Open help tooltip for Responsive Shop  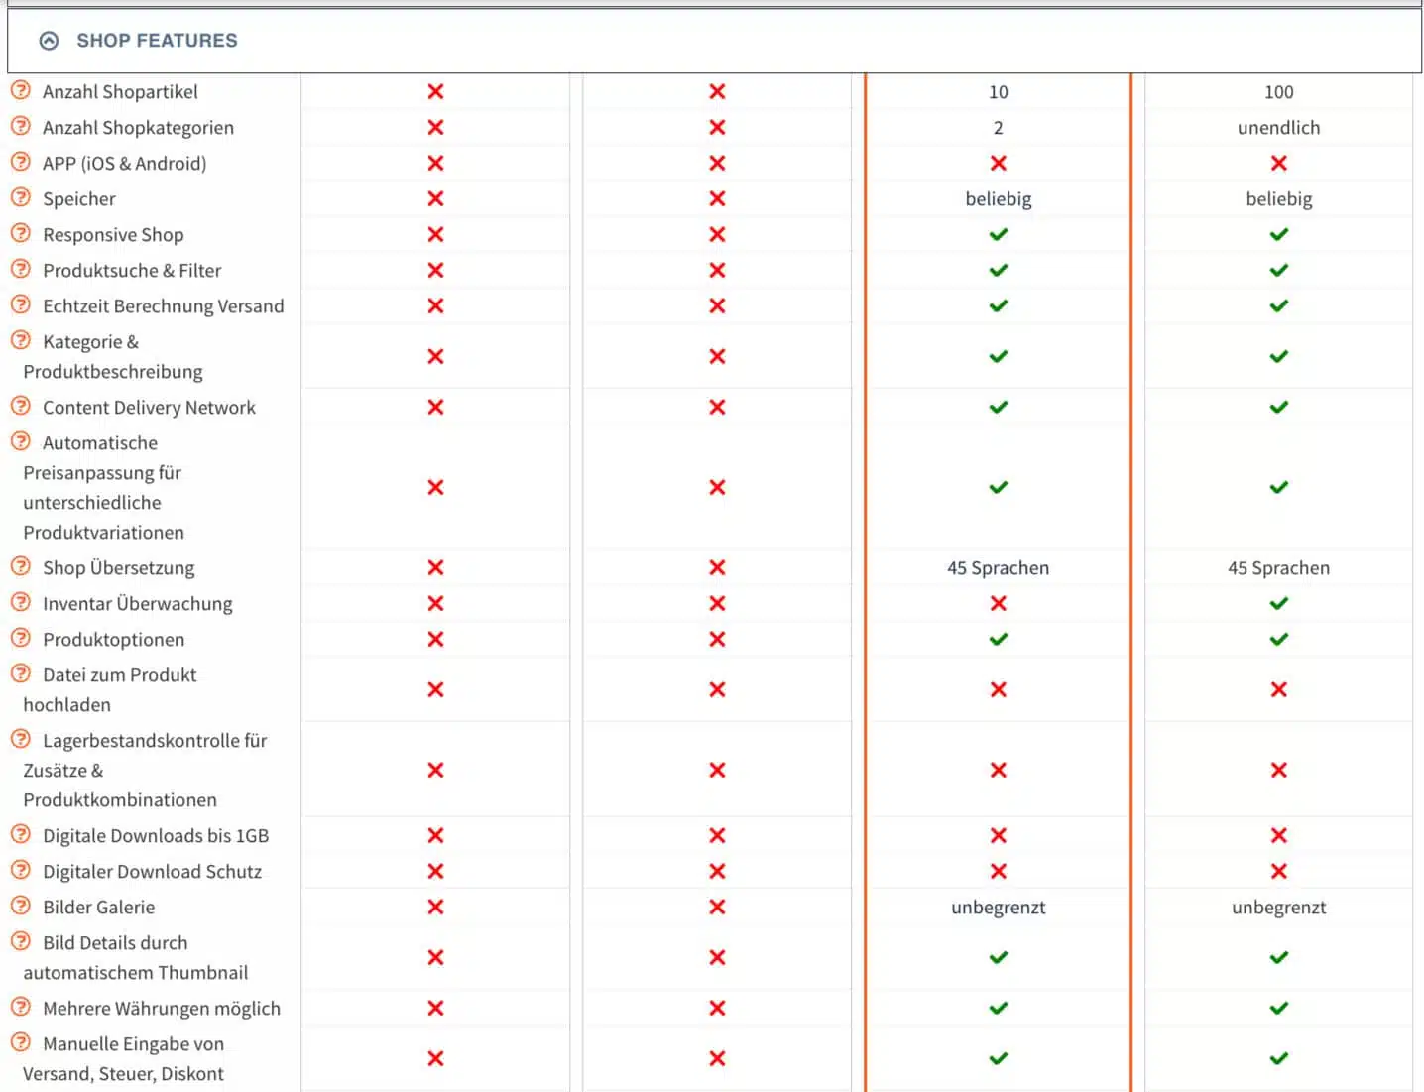click(x=21, y=233)
